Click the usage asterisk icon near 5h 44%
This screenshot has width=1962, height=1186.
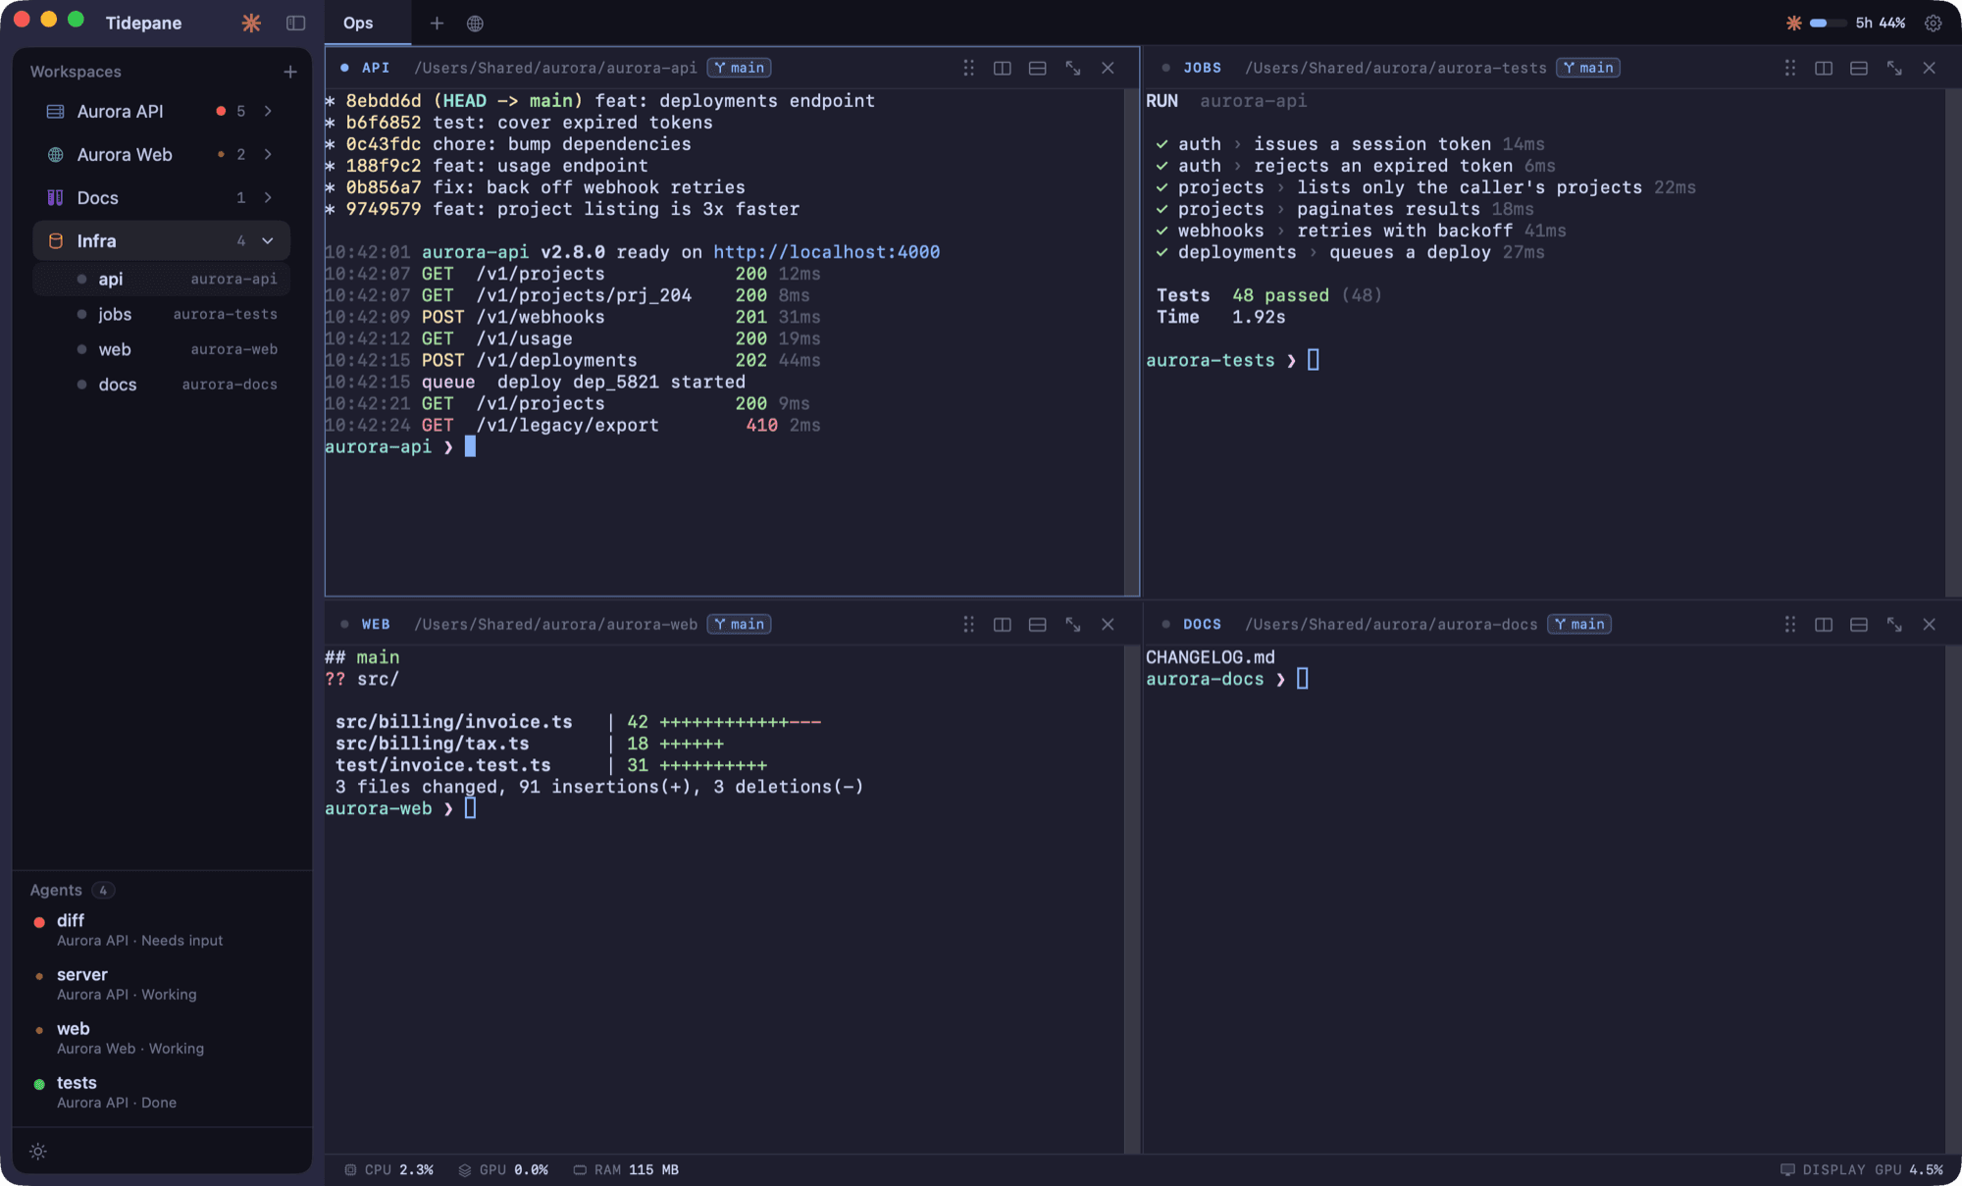[x=1793, y=23]
